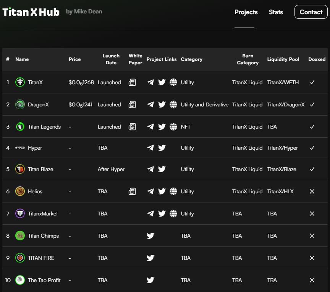
Task: Click the Titan Legends logo
Action: [20, 127]
